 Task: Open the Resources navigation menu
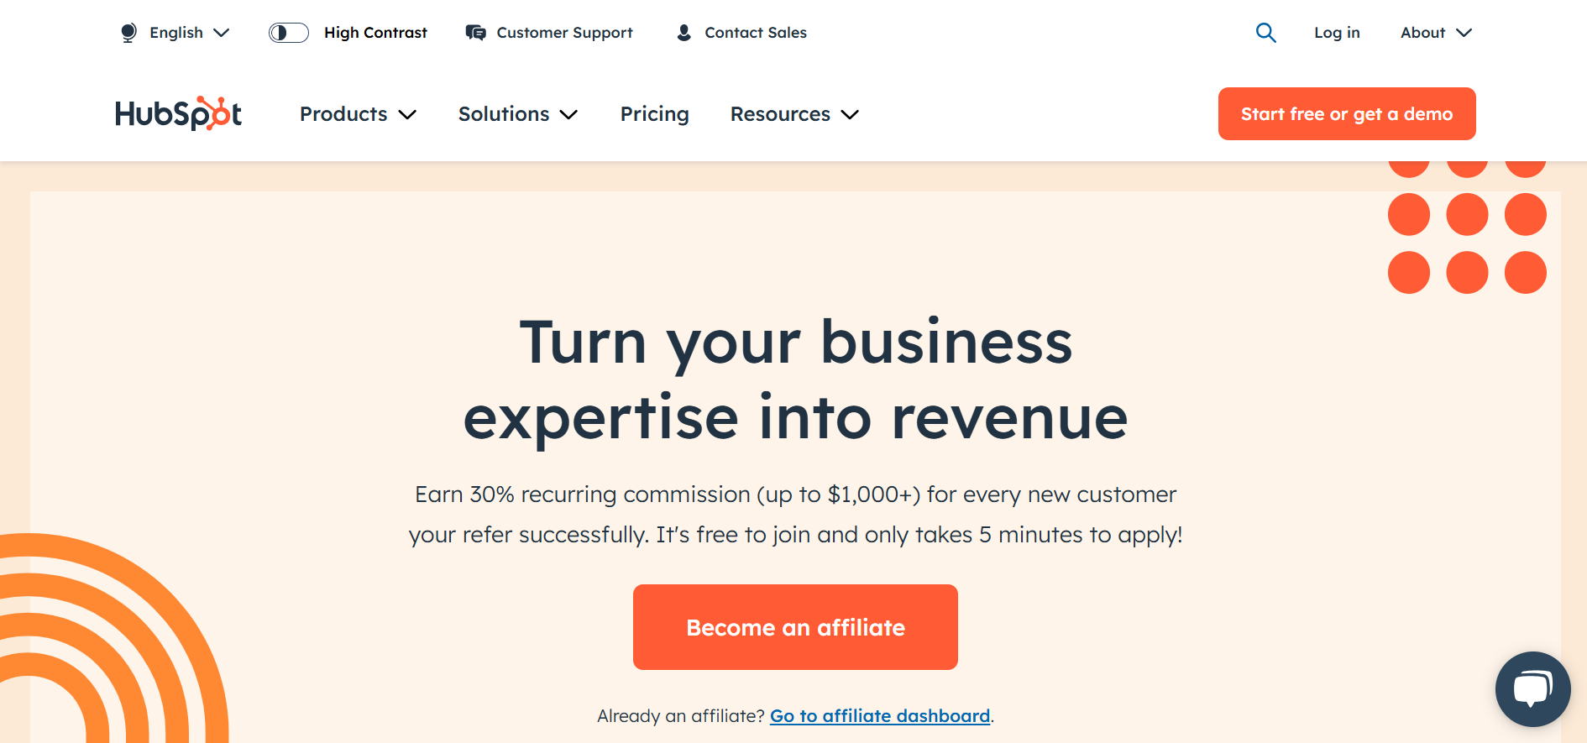click(794, 114)
